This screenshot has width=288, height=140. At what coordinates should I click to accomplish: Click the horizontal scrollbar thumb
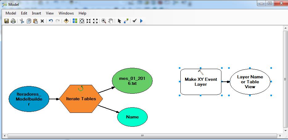(142, 136)
